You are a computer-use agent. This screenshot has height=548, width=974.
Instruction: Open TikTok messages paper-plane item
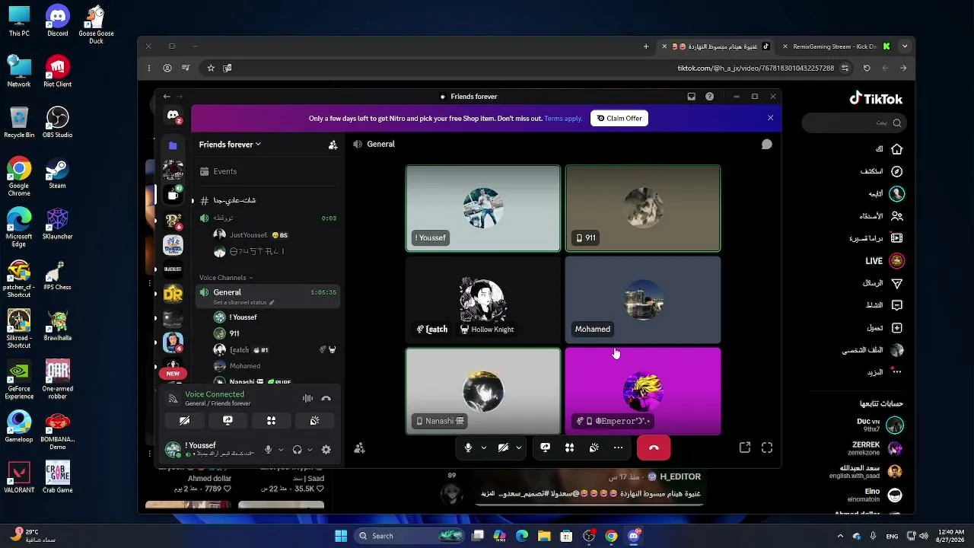pyautogui.click(x=883, y=283)
